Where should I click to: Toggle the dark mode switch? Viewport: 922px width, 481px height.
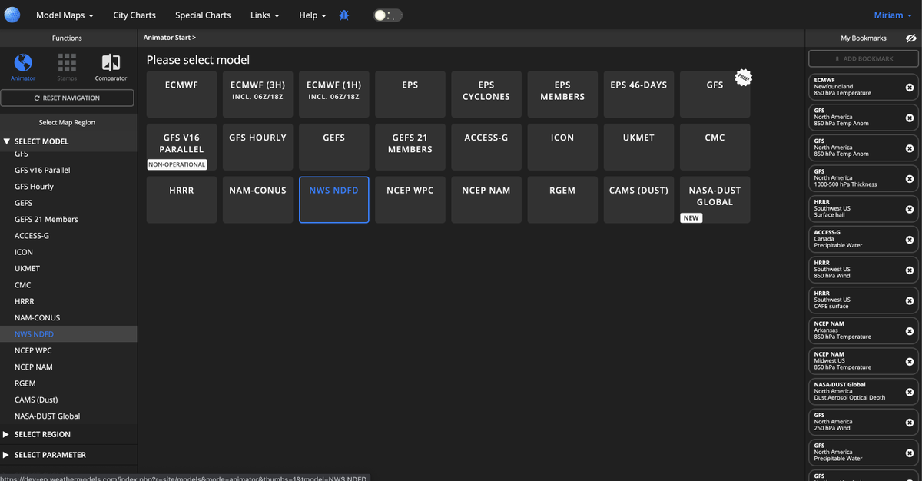(387, 15)
